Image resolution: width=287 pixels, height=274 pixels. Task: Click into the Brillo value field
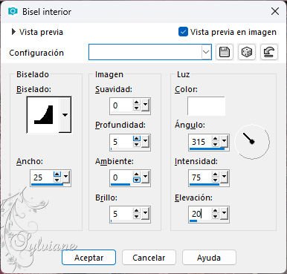click(121, 214)
